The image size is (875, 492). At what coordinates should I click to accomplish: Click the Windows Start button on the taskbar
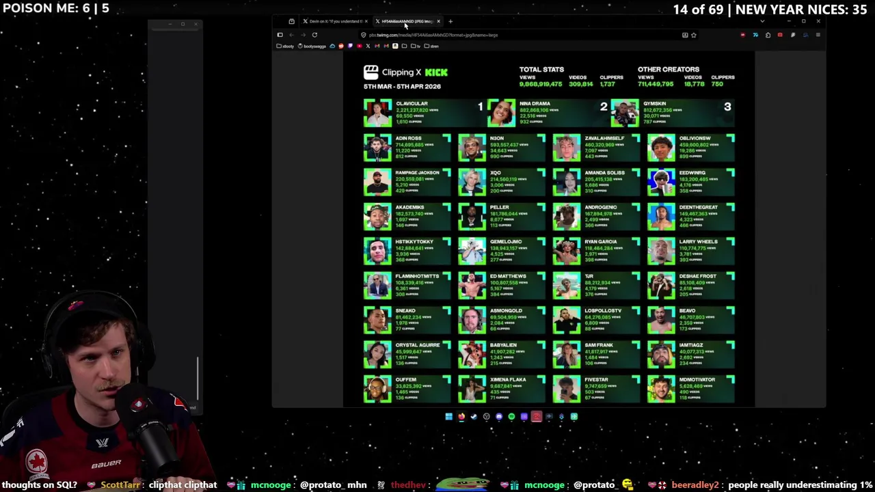point(449,416)
